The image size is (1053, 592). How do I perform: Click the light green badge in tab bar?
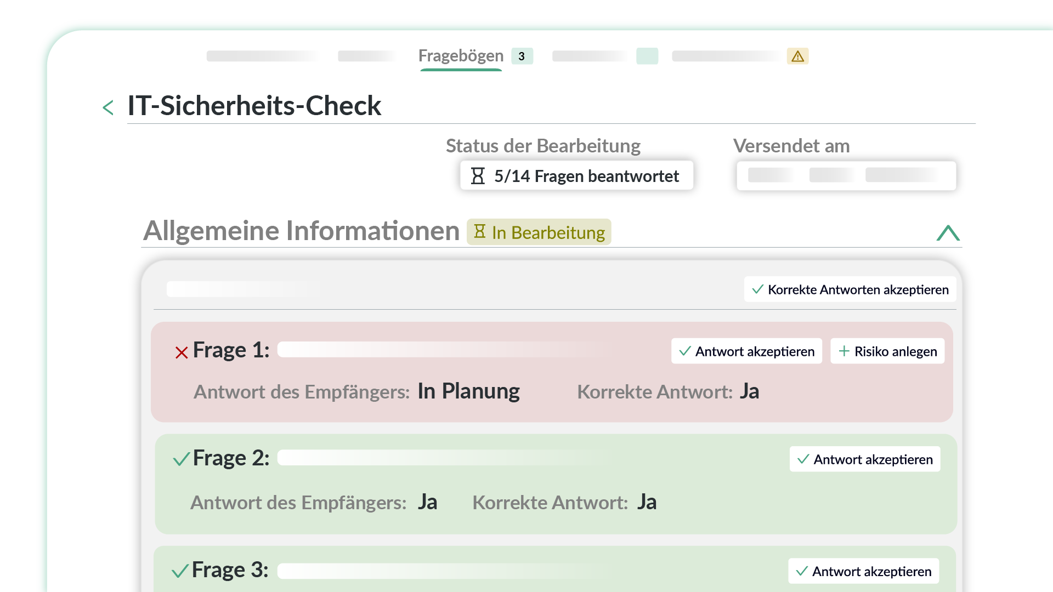[647, 56]
